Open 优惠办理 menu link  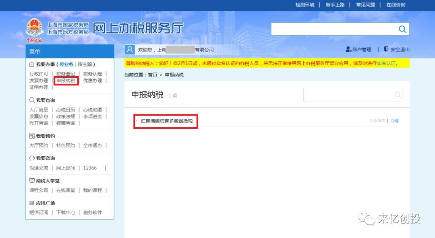93,81
